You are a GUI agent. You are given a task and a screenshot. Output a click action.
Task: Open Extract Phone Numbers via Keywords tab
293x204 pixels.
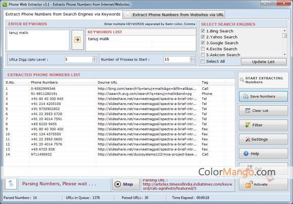[x=63, y=14]
